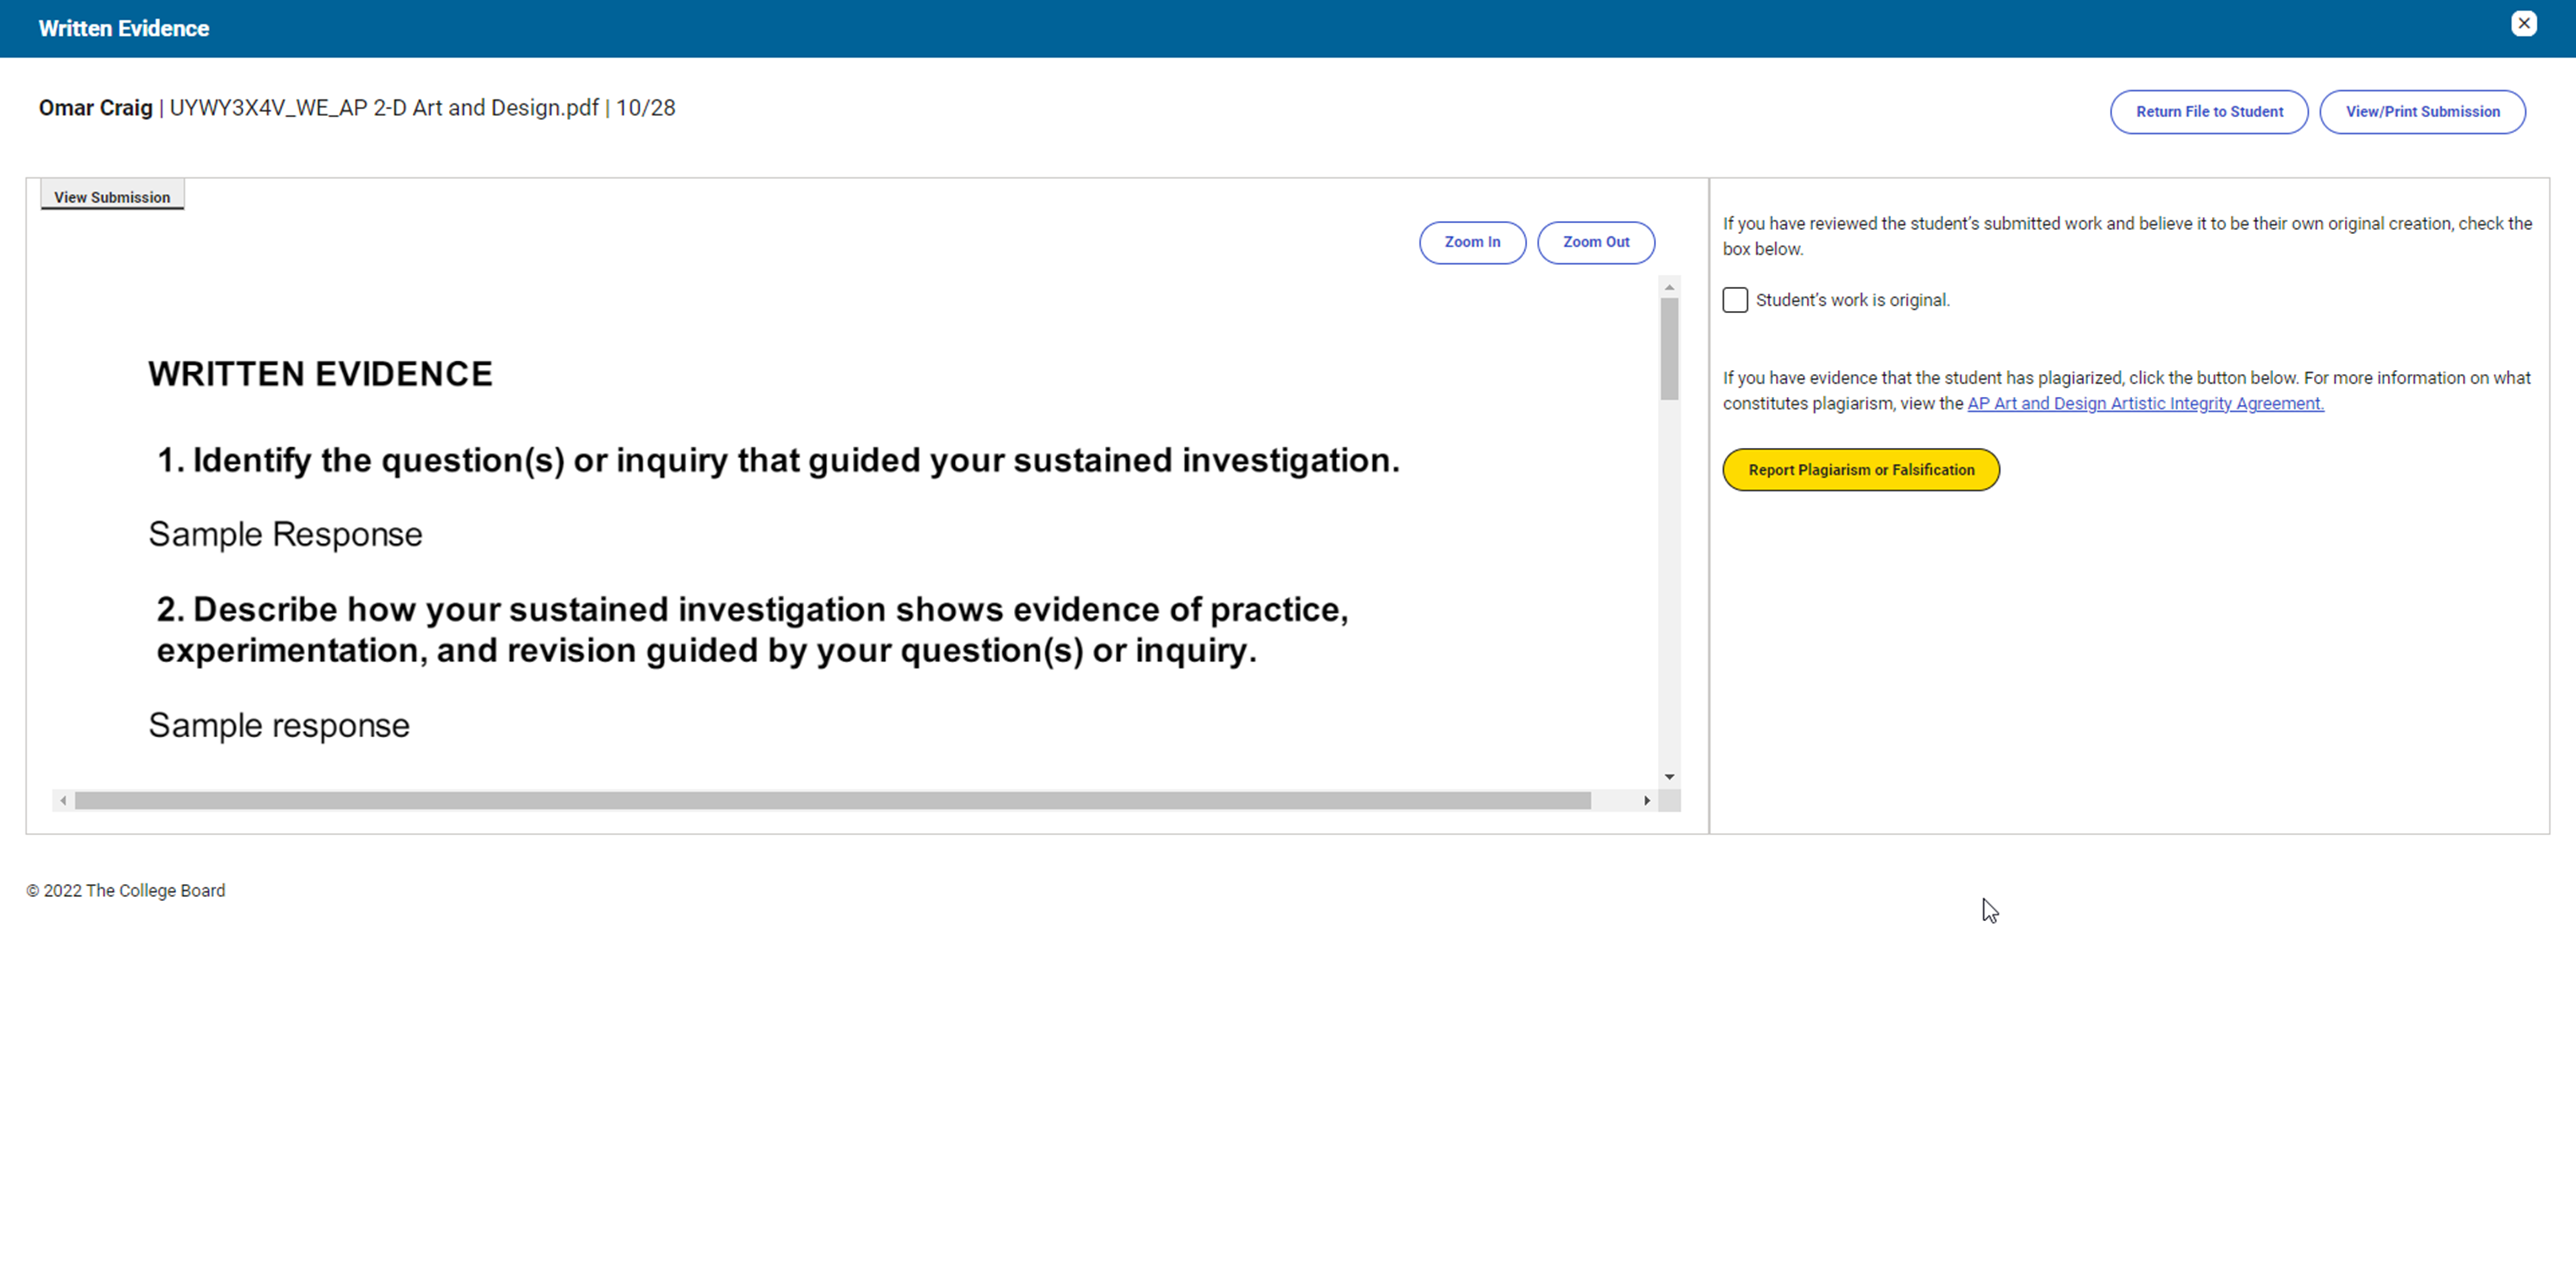Screen dimensions: 2576x1271
Task: Click the vertical scrollbar up arrow
Action: (1669, 288)
